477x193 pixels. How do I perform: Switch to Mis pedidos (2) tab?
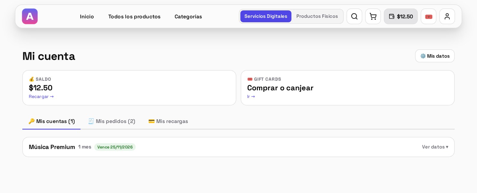pos(112,121)
